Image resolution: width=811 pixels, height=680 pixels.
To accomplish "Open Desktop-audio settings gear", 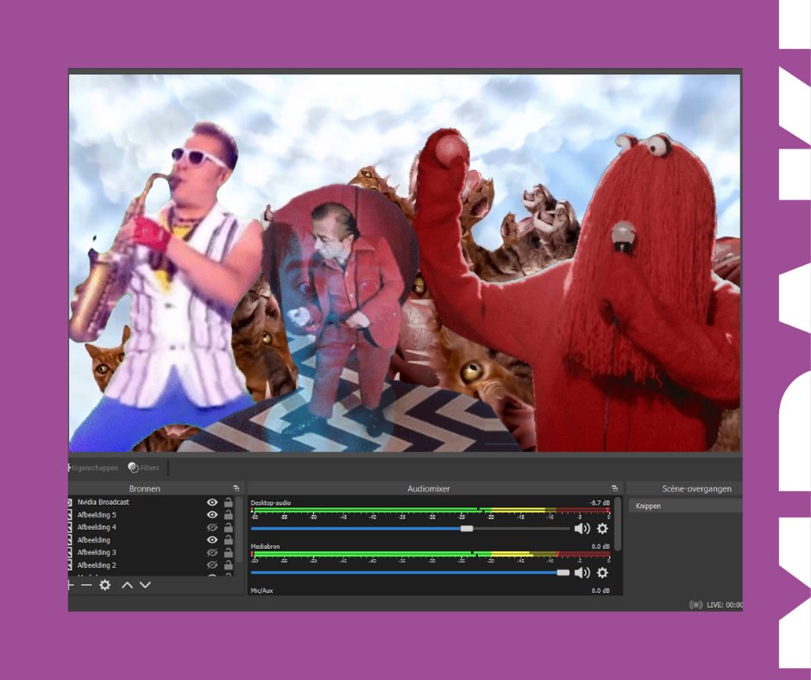I will pyautogui.click(x=602, y=528).
